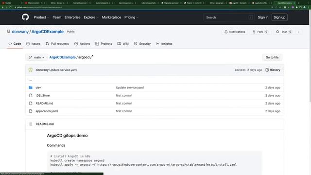Switch to the Actions tab

82,44
